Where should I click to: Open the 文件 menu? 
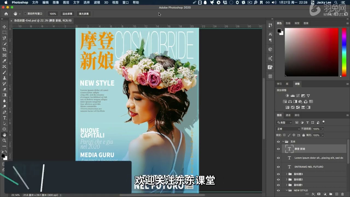pyautogui.click(x=35, y=2)
